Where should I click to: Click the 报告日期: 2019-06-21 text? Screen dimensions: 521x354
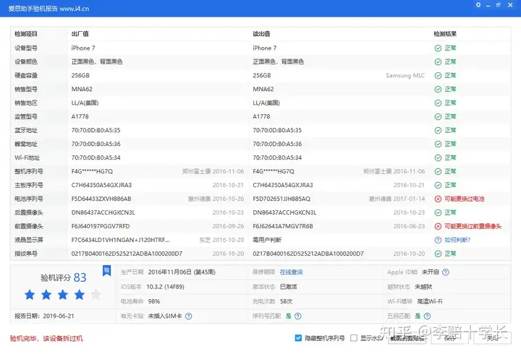click(44, 316)
